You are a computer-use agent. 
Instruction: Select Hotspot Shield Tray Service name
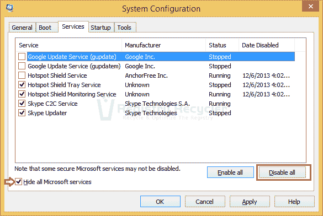[64, 85]
